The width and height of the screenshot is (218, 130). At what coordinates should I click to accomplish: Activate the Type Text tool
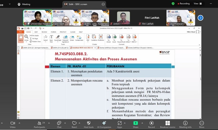tap(51, 39)
